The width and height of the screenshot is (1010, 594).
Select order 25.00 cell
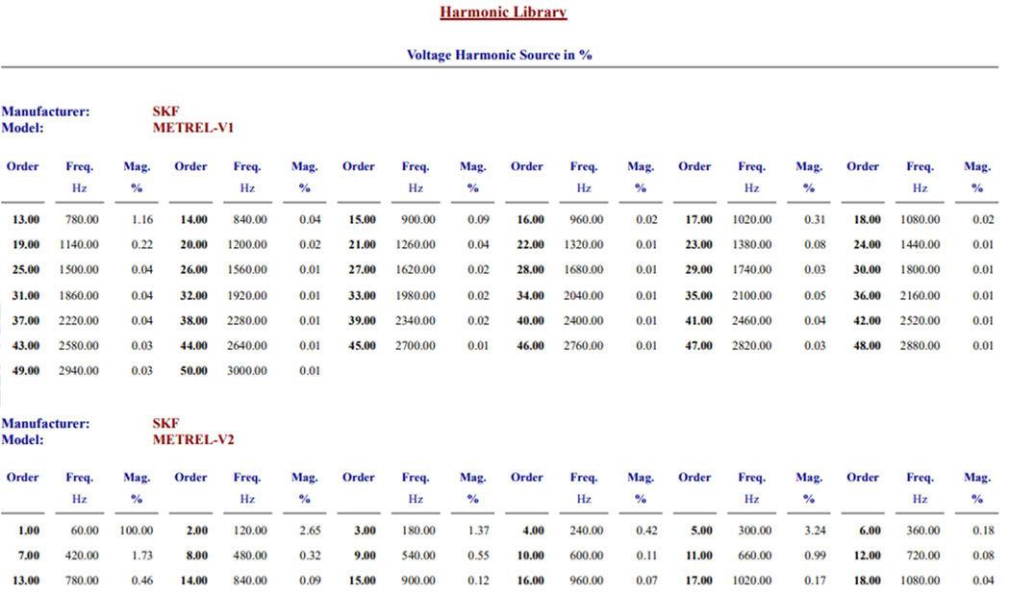(26, 270)
